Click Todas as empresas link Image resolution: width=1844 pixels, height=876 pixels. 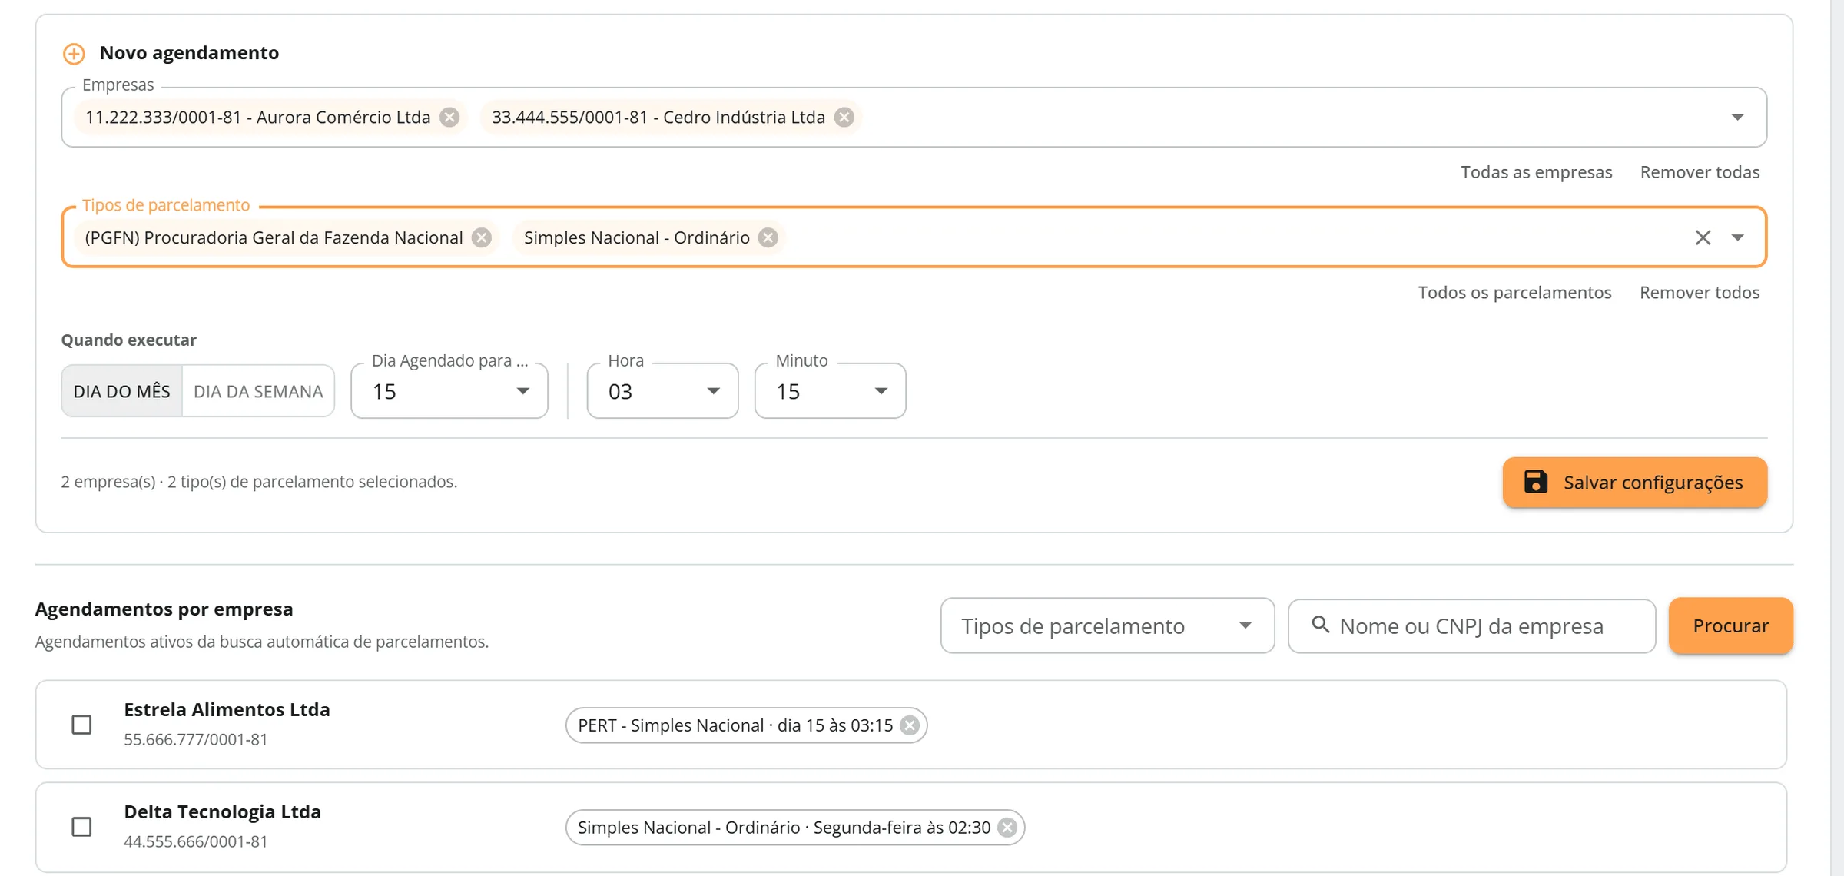point(1537,172)
